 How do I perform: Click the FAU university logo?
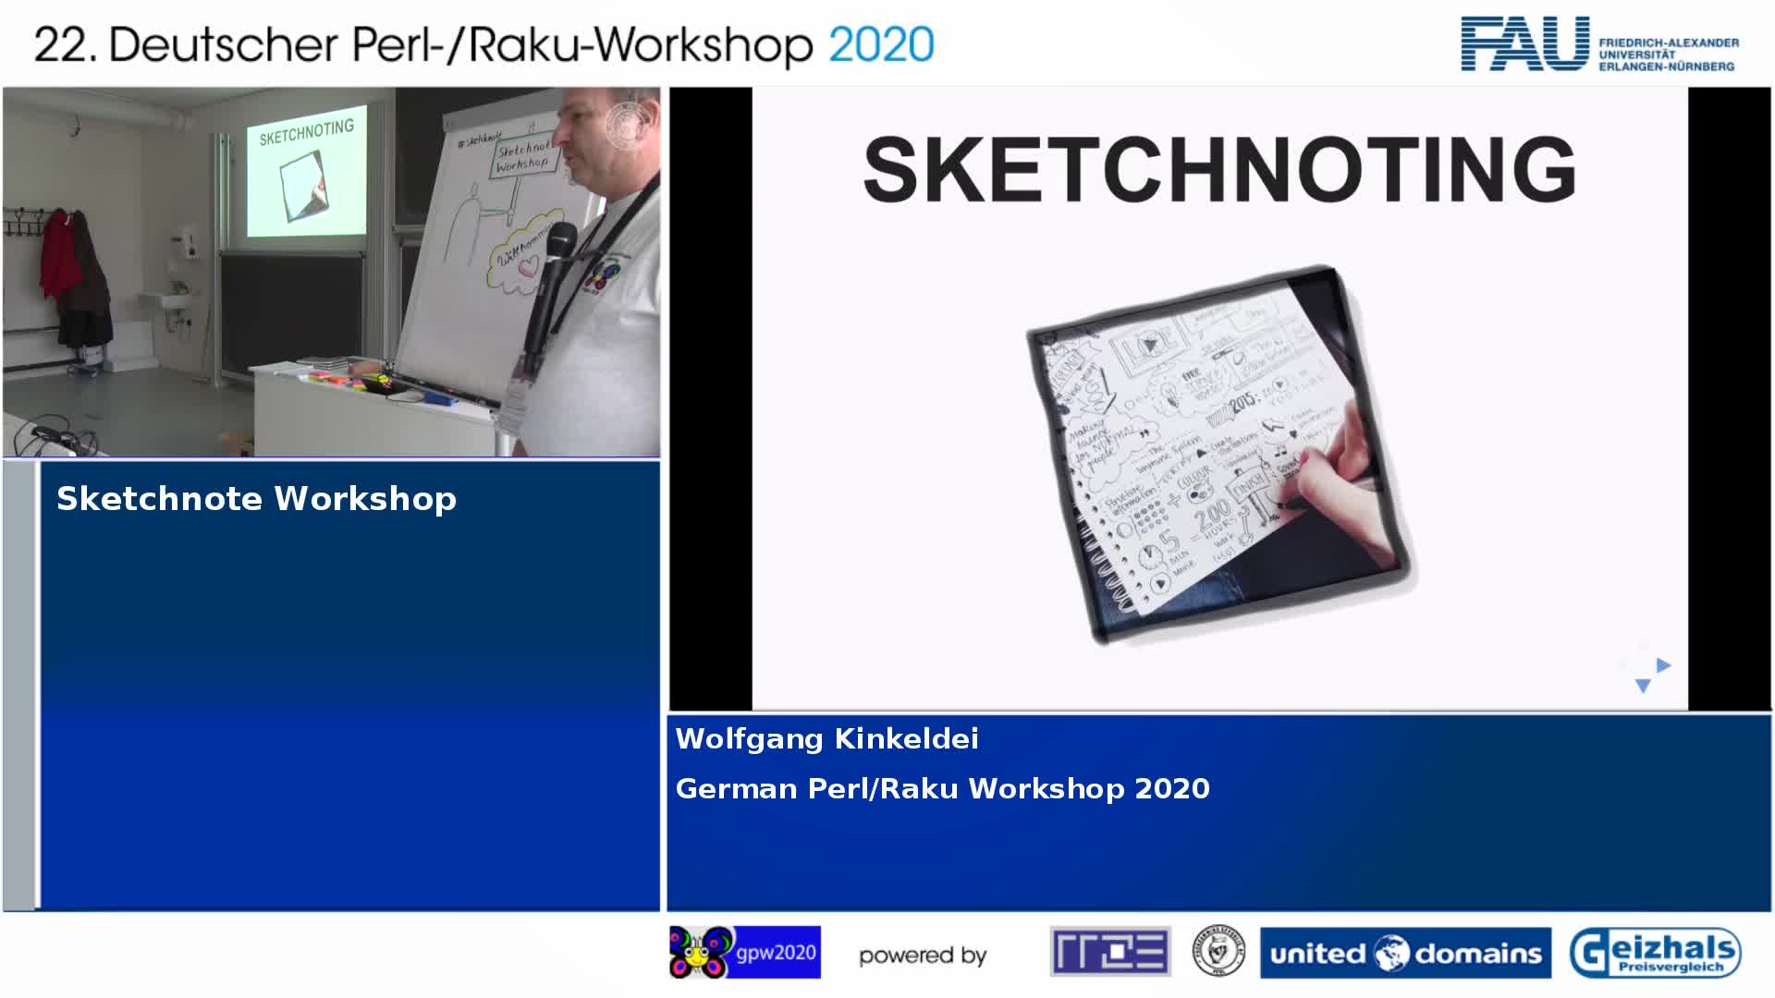(x=1524, y=44)
